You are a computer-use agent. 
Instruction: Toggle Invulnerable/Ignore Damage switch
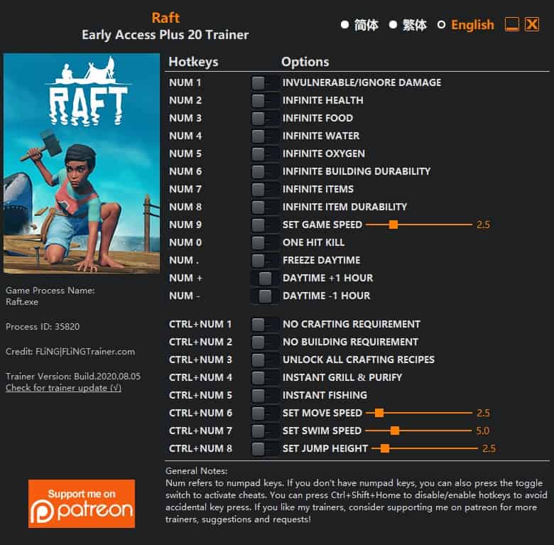point(265,83)
